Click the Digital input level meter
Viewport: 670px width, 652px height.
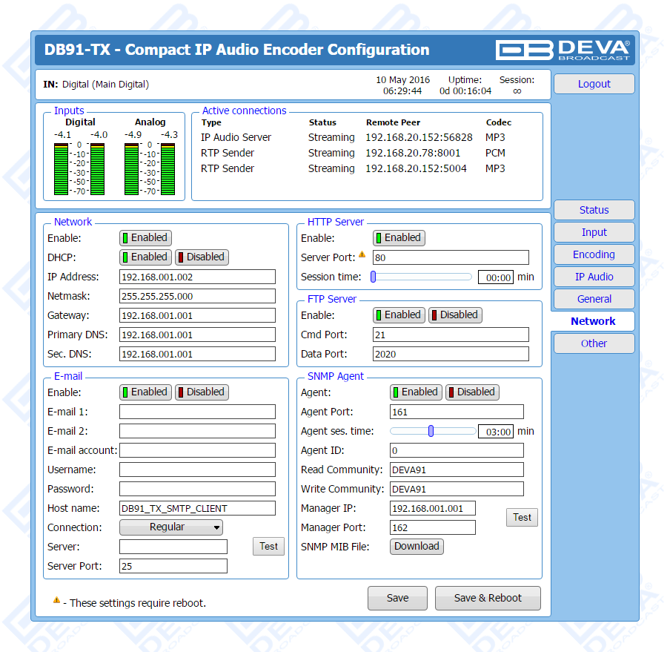[x=80, y=168]
